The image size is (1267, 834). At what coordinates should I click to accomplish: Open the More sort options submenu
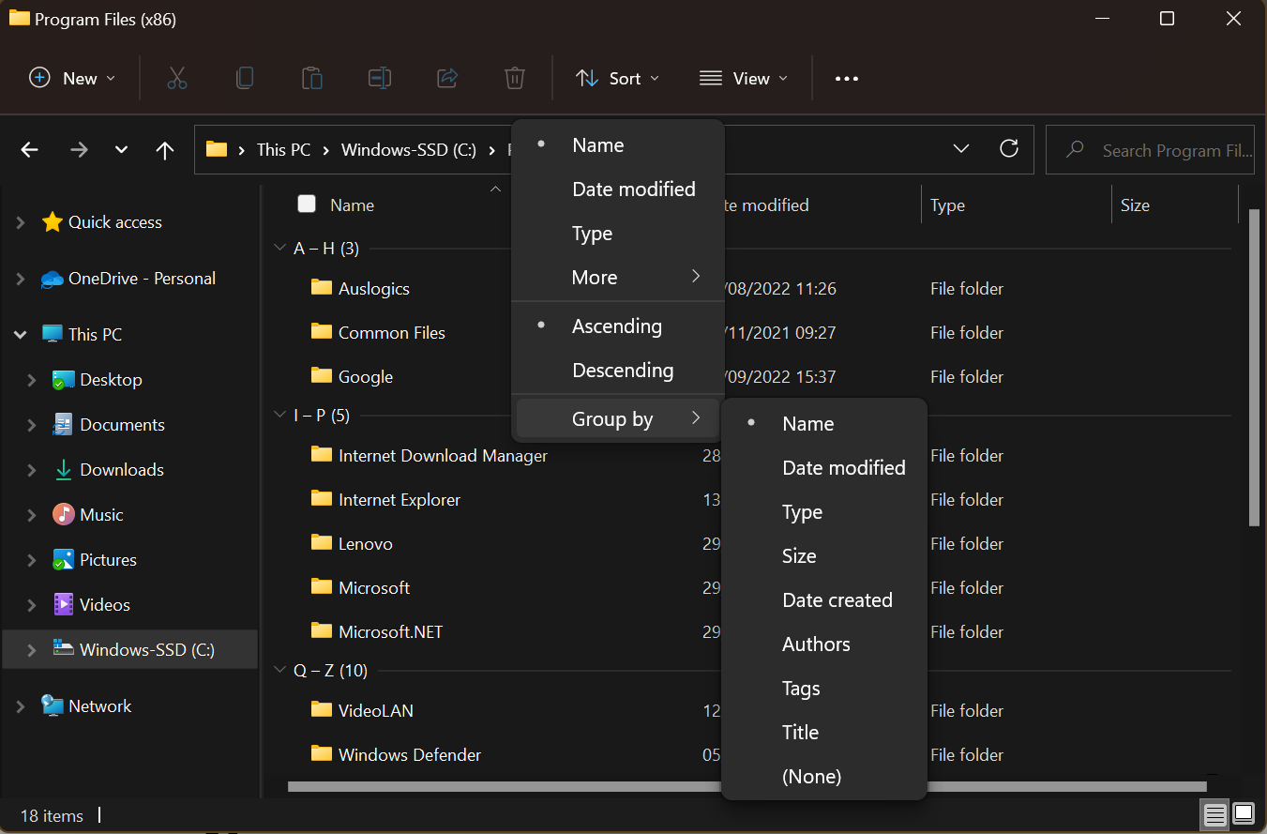pos(595,277)
